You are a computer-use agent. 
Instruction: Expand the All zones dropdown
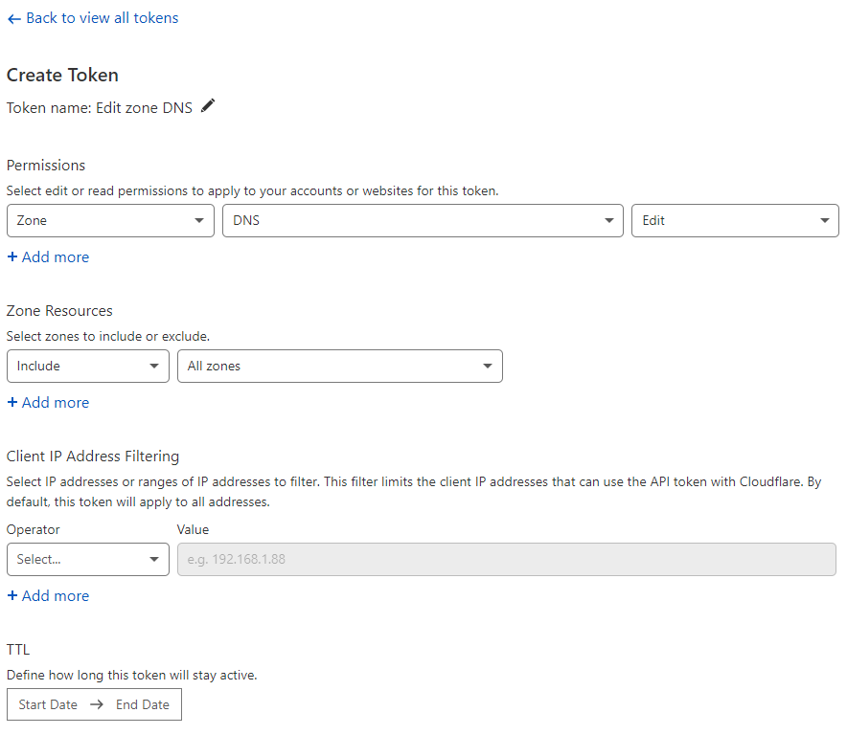coord(340,367)
